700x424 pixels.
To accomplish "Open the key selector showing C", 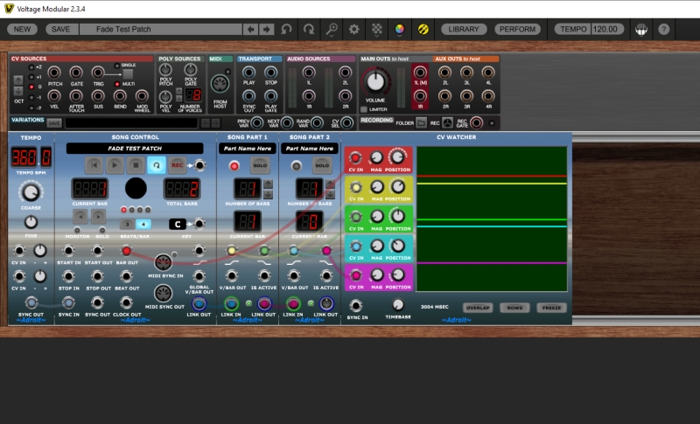I will (178, 224).
